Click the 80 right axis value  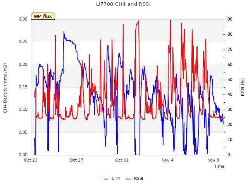click(x=230, y=34)
